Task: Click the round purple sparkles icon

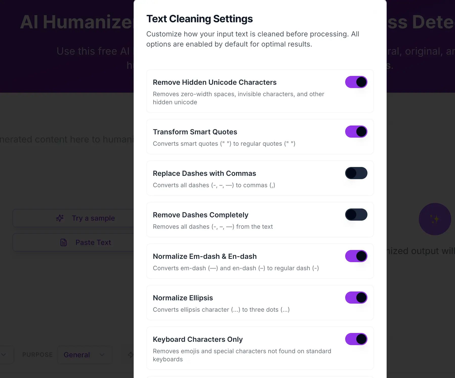Action: pos(435,219)
